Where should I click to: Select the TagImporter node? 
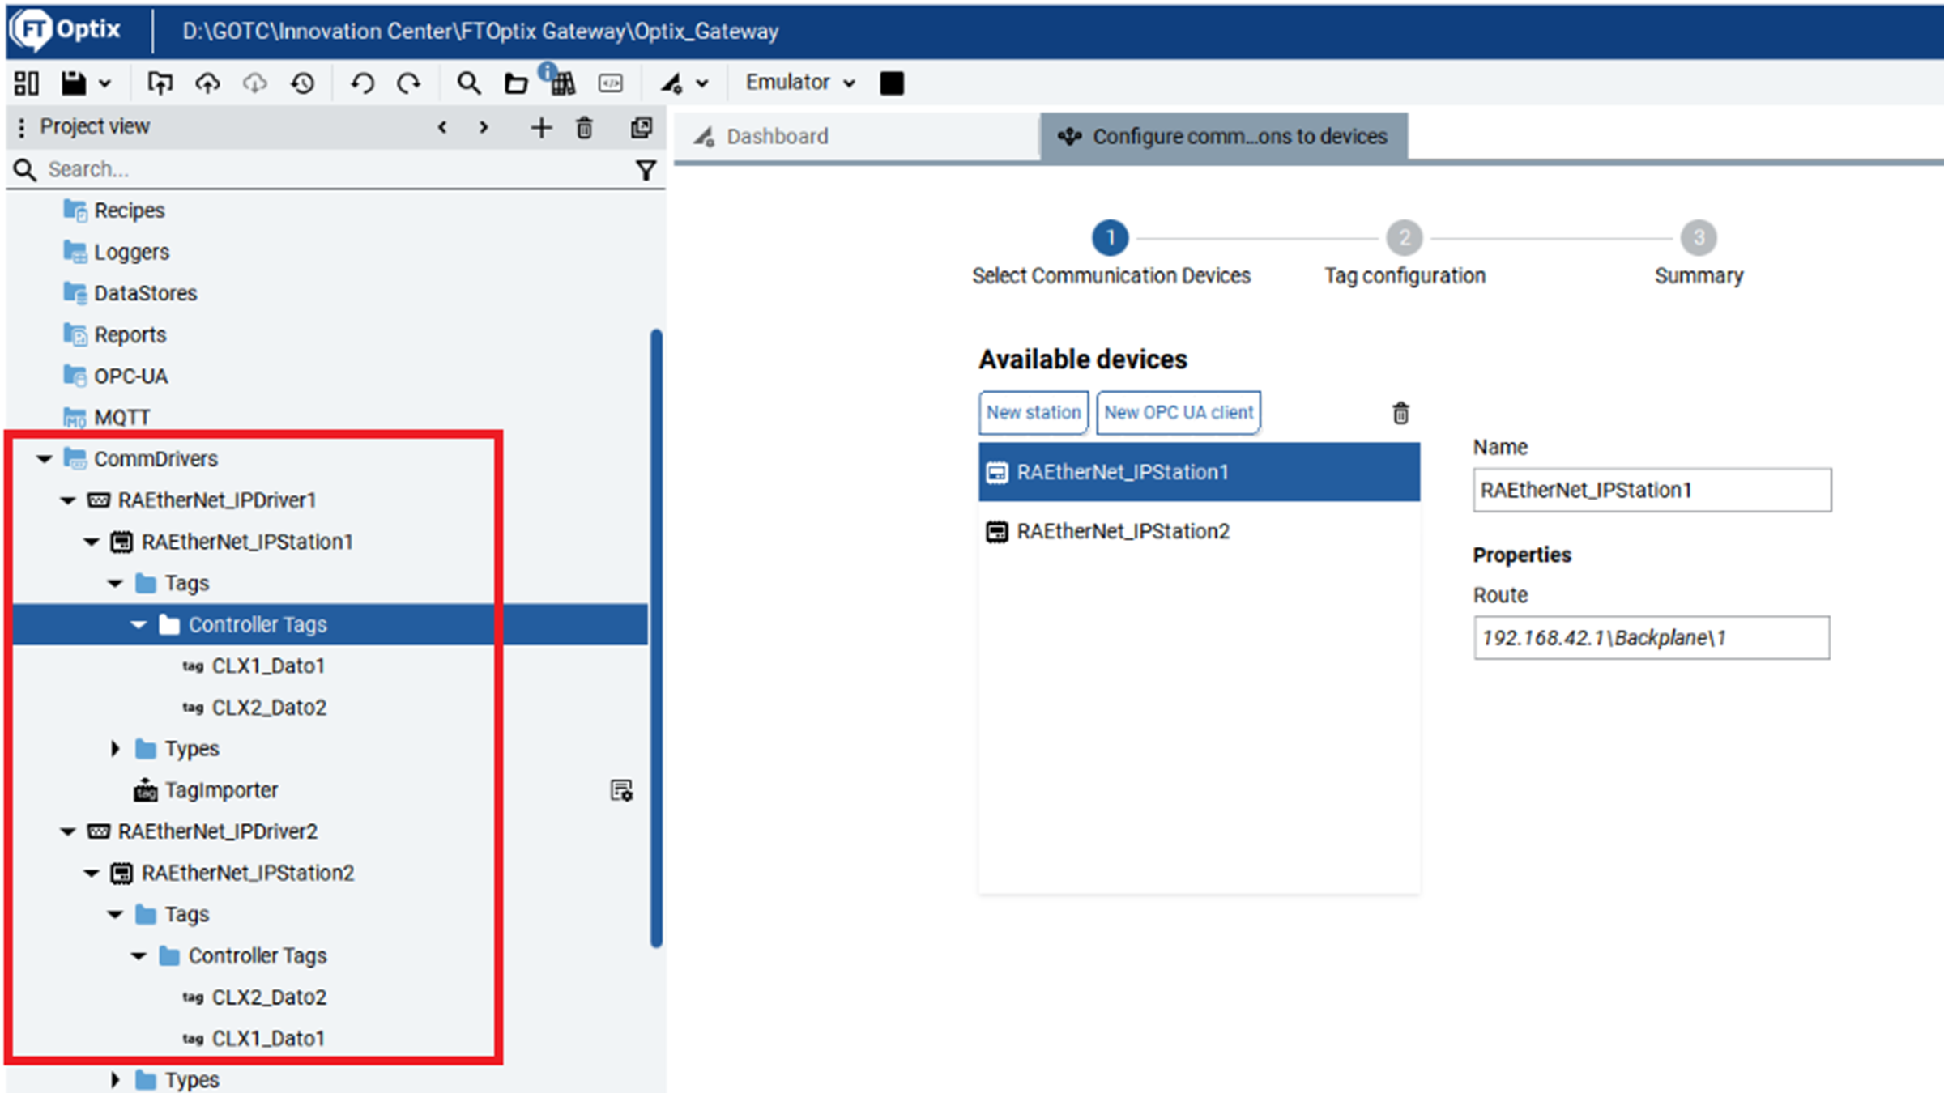[x=221, y=790]
